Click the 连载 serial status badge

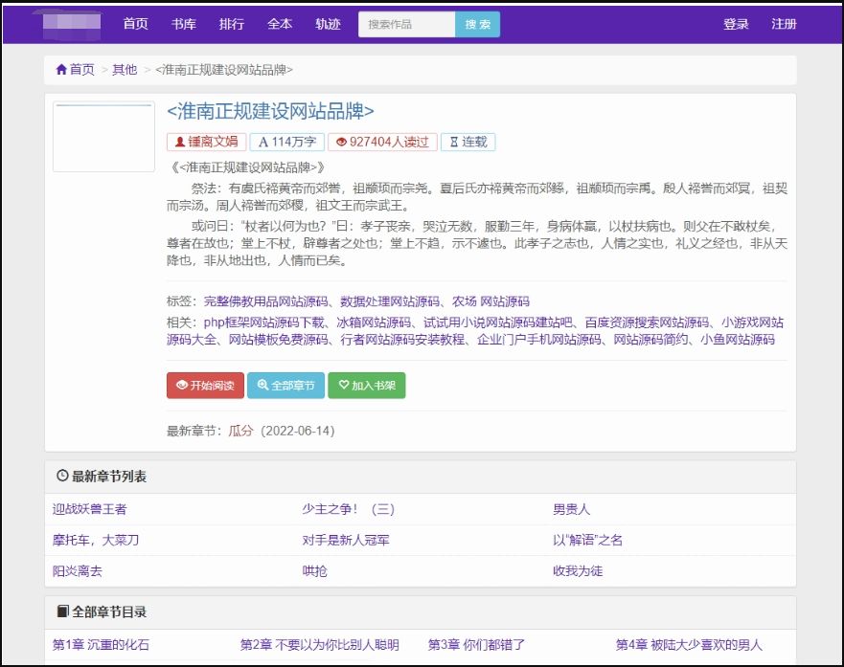tap(468, 142)
